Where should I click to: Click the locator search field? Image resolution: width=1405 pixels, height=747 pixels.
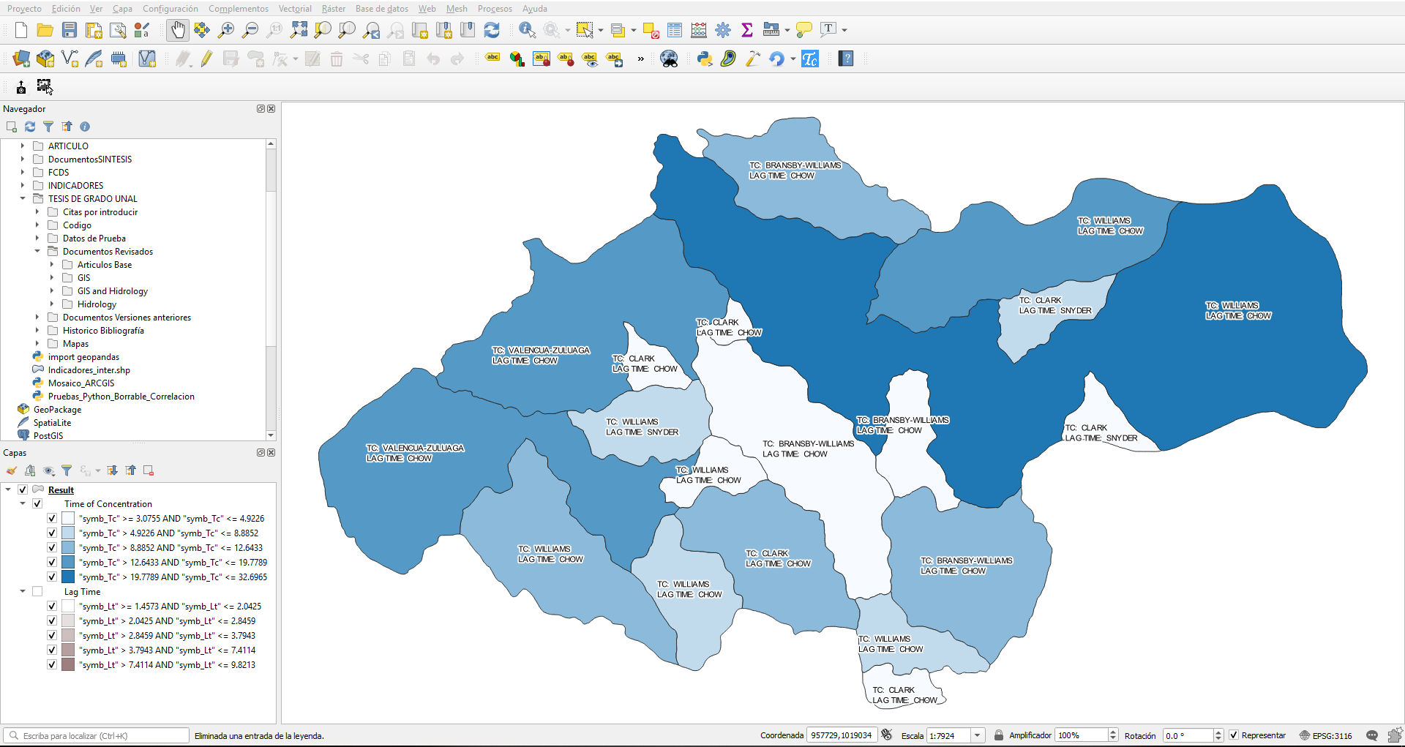click(x=97, y=735)
